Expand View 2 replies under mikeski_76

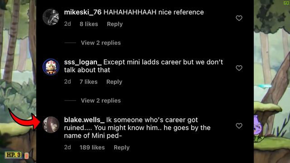tap(101, 43)
